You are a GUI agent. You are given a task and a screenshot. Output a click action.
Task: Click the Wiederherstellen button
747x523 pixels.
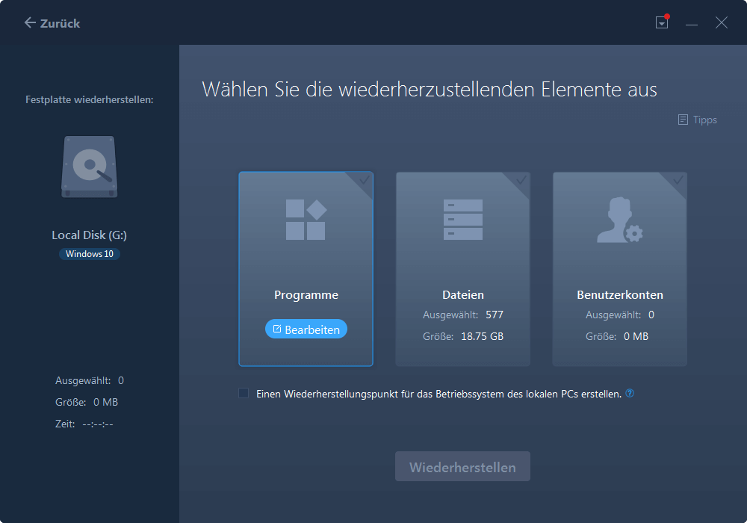462,466
